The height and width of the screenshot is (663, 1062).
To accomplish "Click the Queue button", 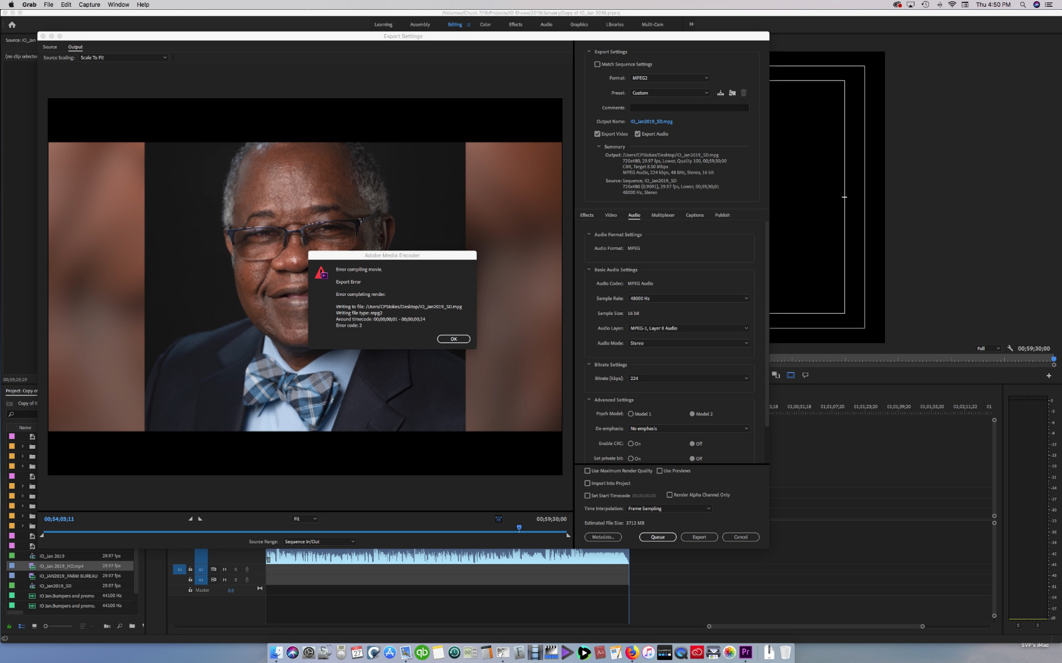I will (658, 537).
